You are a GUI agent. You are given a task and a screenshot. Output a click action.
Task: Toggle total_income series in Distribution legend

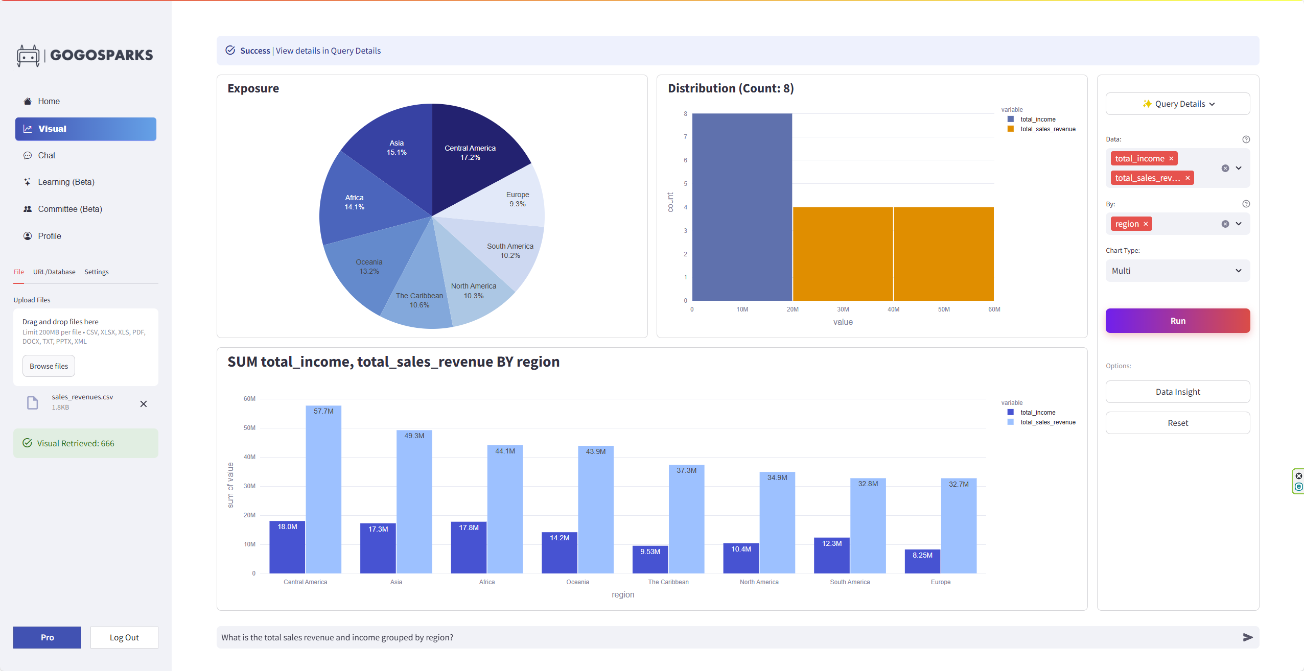click(1037, 119)
